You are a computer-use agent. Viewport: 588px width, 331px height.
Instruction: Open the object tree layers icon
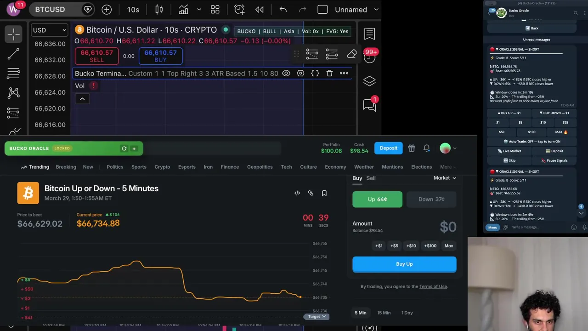(369, 81)
